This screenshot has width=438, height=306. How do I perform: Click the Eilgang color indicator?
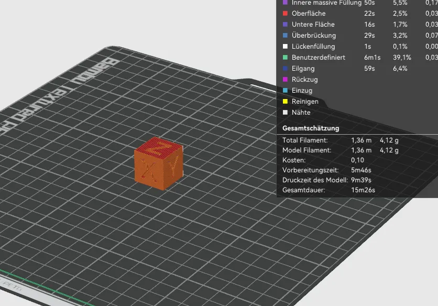[285, 69]
